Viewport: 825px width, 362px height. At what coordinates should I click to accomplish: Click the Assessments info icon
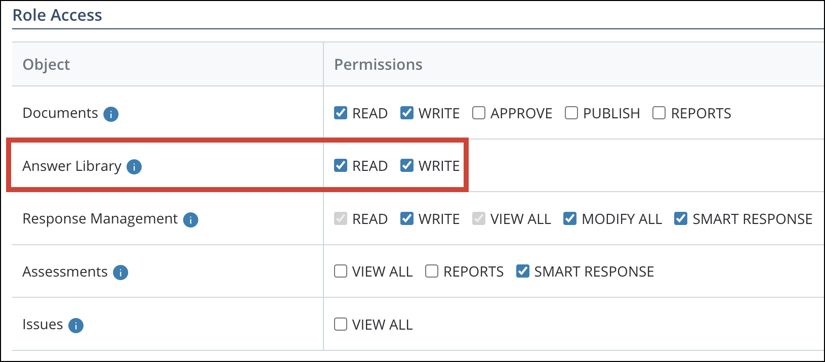tap(120, 273)
